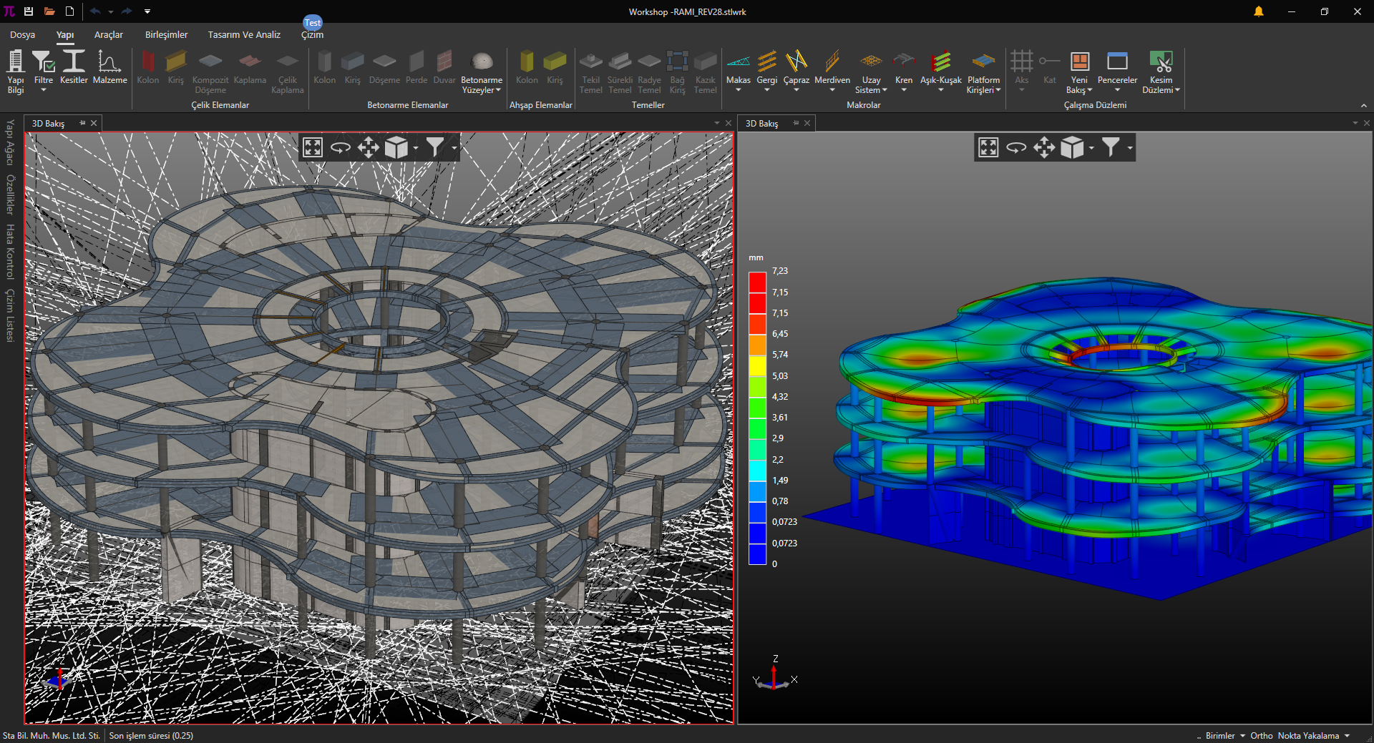Viewport: 1374px width, 743px height.
Task: Toggle Ortho mode in status bar
Action: (x=1261, y=735)
